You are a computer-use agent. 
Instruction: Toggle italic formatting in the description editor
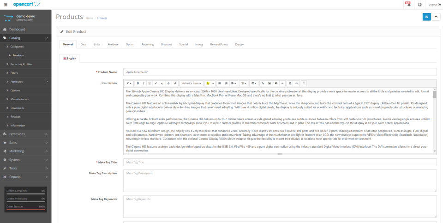click(144, 83)
